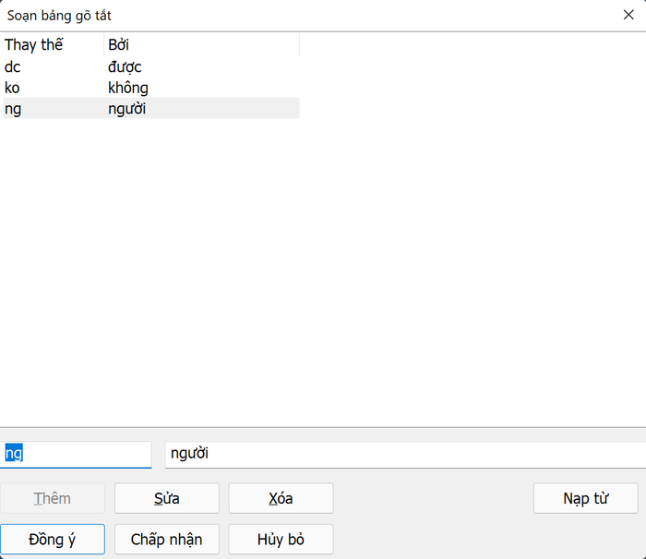Image resolution: width=646 pixels, height=559 pixels.
Task: Confirm with the Đồng ý button
Action: [x=53, y=540]
